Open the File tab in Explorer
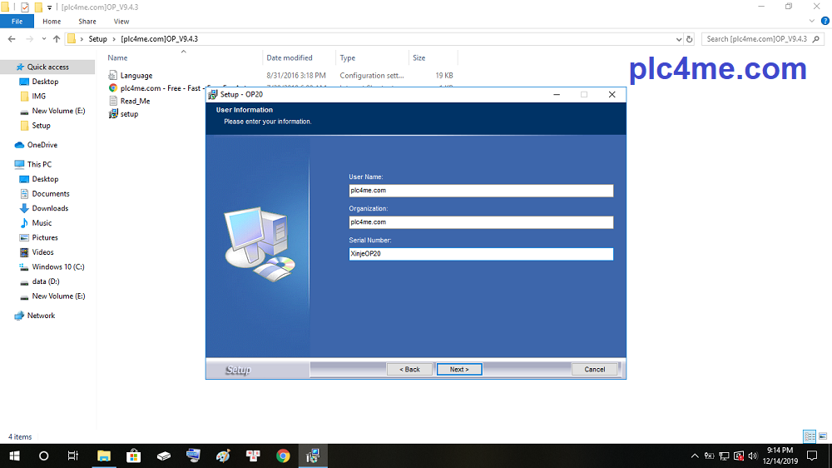832x468 pixels. (x=17, y=22)
